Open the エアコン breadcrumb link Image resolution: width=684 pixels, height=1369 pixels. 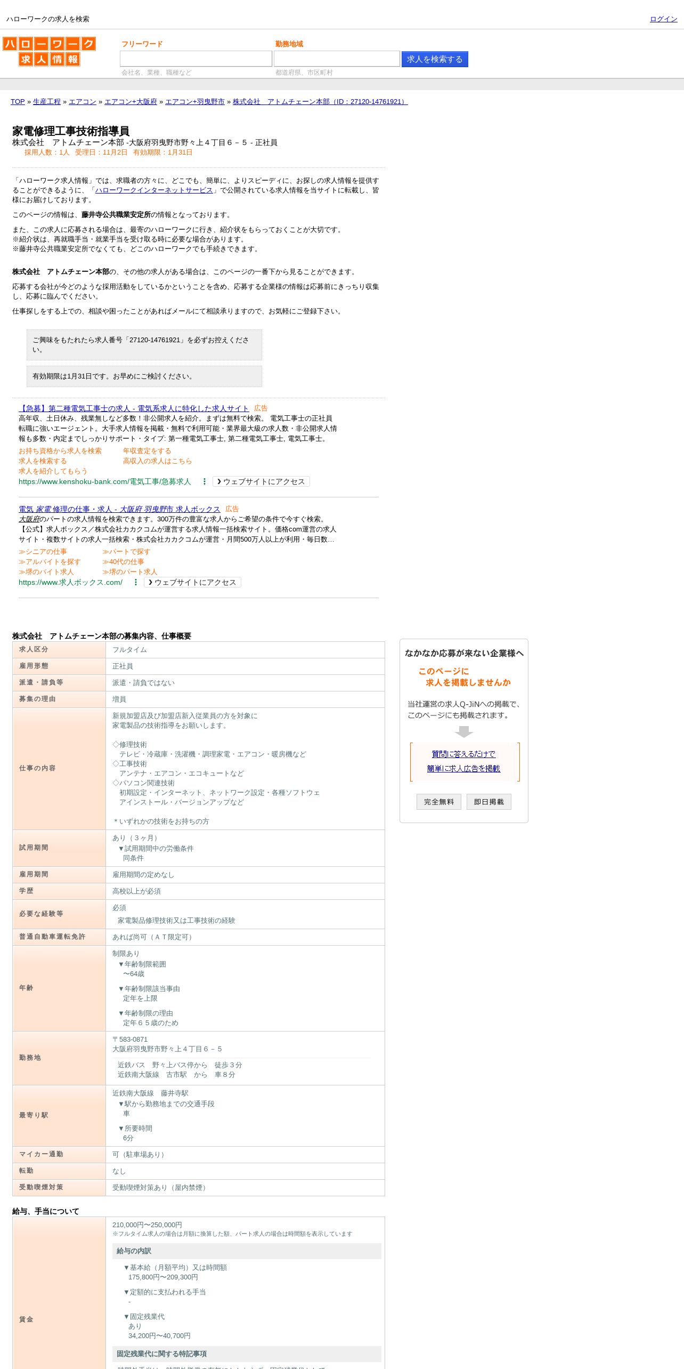(83, 102)
